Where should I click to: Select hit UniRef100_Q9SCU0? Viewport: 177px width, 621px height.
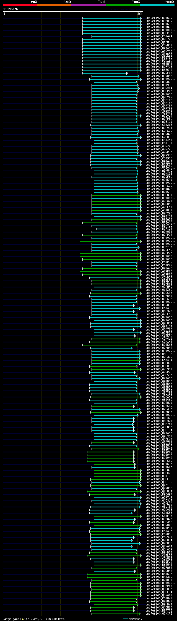159,33
